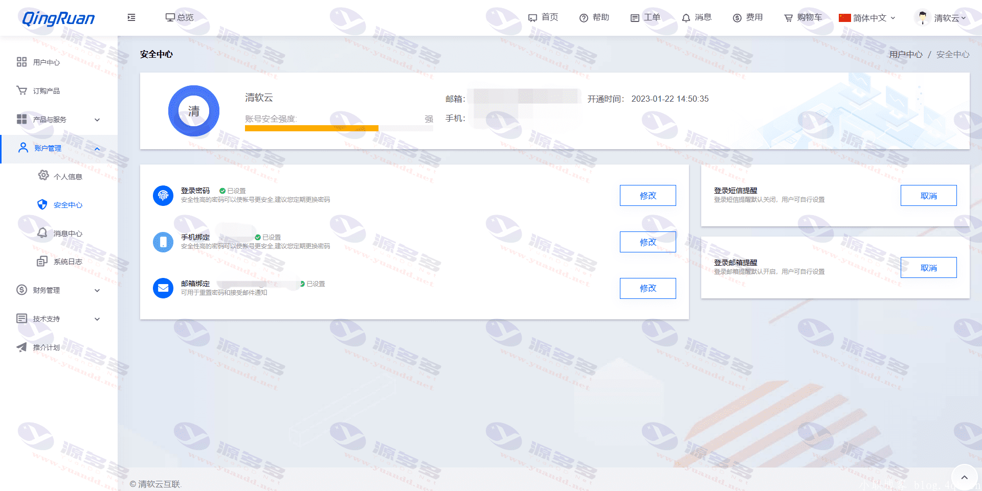Click the QingRuan logo
The width and height of the screenshot is (982, 491).
[58, 18]
